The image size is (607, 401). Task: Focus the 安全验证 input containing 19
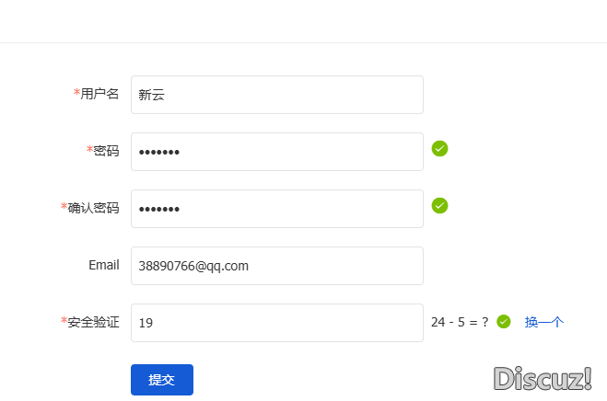pyautogui.click(x=277, y=323)
